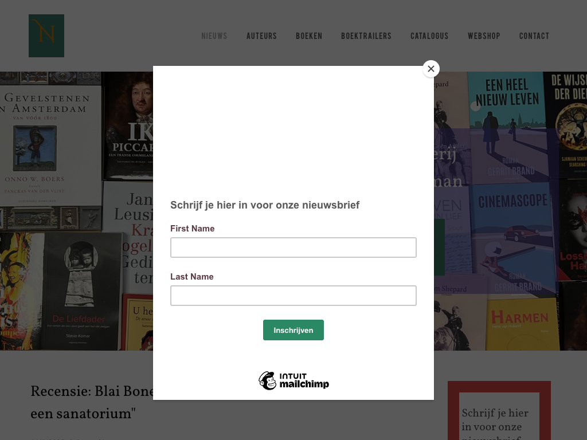Viewport: 587px width, 440px height.
Task: Open the Boeken menu item
Action: click(x=309, y=36)
